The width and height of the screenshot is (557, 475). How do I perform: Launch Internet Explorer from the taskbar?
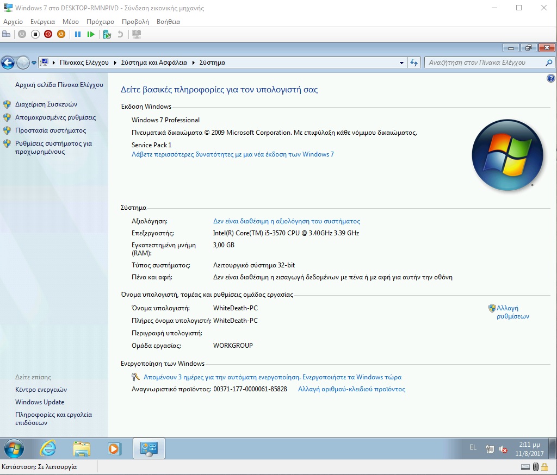click(x=48, y=448)
